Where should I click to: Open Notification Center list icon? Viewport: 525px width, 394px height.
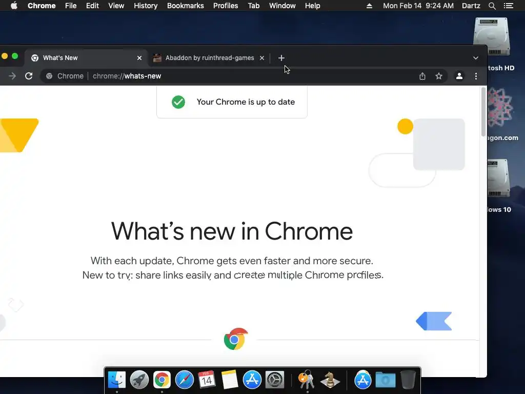pos(508,6)
